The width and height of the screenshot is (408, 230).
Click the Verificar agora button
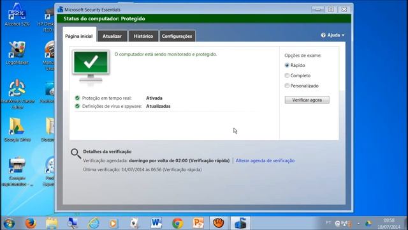coord(307,100)
